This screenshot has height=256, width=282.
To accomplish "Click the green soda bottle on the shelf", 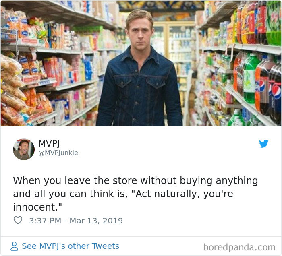I will [x=250, y=79].
